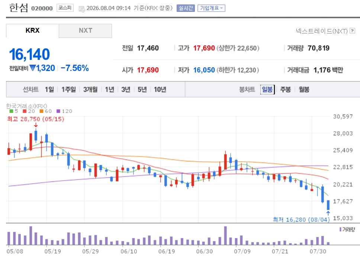Show the 3개월 line chart
360x261 pixels.
[90, 89]
